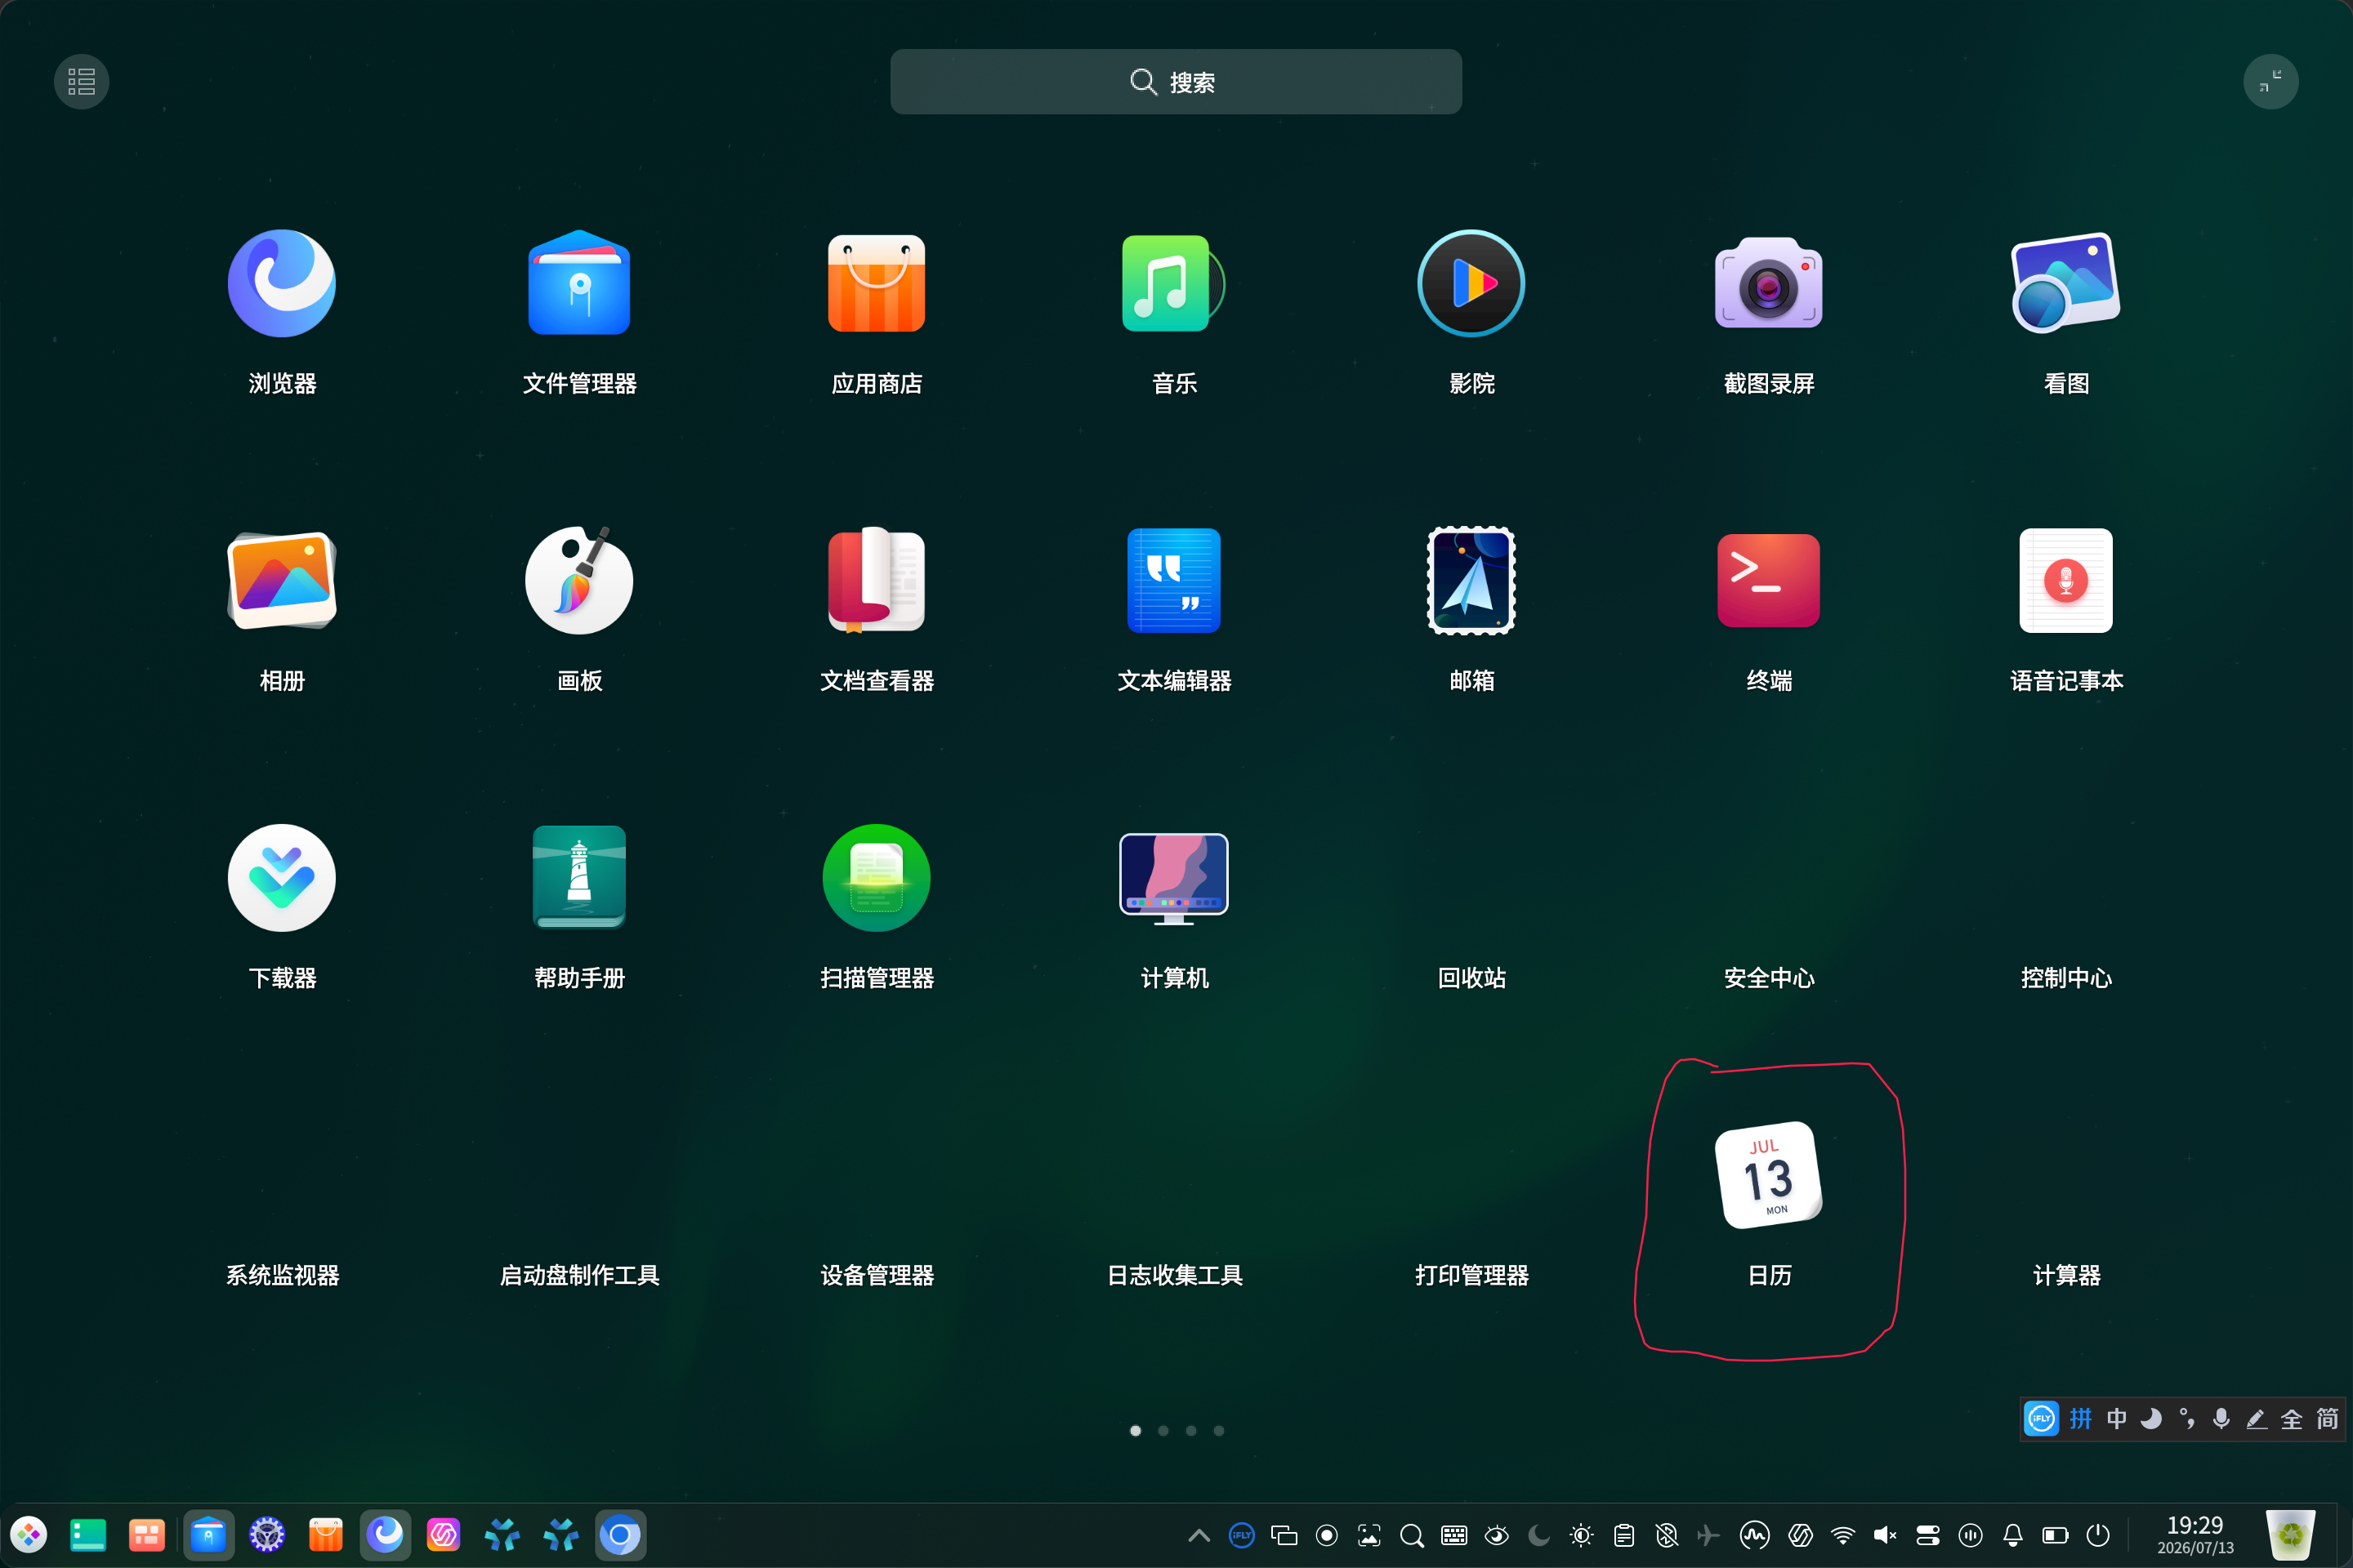Launch 文本编辑器 text editor
Screen dimensions: 2353x1568
point(1173,581)
